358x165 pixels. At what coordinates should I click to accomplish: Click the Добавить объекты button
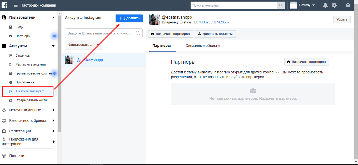(215, 34)
